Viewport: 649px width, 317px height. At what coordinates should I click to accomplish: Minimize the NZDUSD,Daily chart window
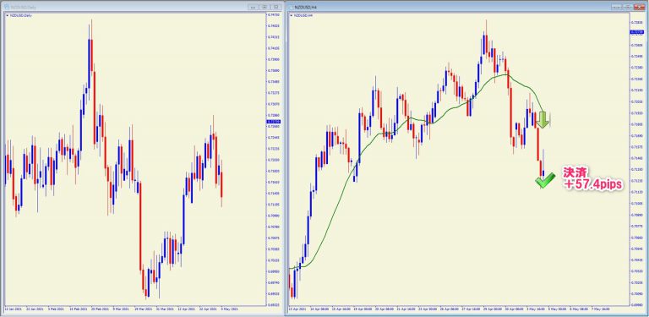253,7
